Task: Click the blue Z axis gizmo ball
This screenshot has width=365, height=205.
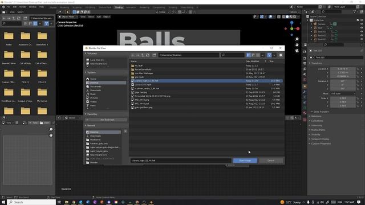Action: click(291, 23)
